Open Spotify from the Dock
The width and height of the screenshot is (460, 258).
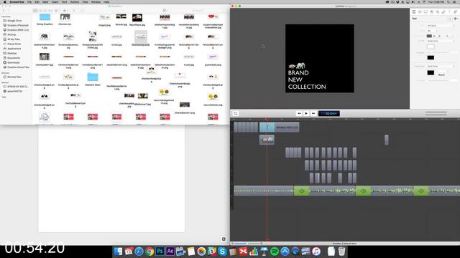pyautogui.click(x=275, y=252)
